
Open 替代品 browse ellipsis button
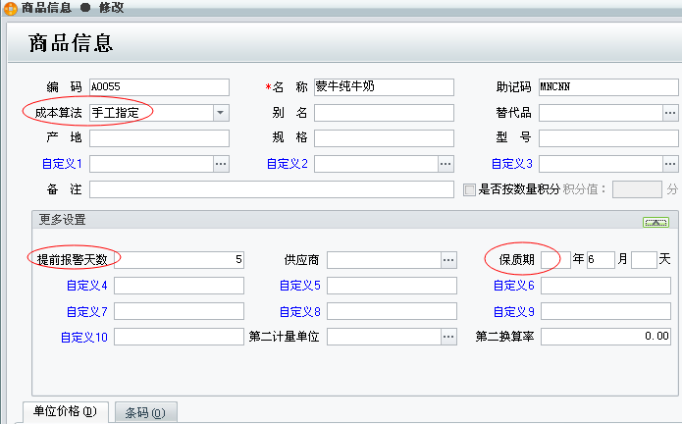670,113
